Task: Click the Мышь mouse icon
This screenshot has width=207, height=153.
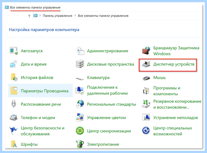Action: [x=146, y=78]
